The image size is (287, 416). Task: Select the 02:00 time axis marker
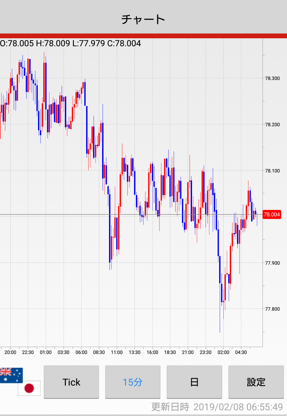[x=223, y=352]
